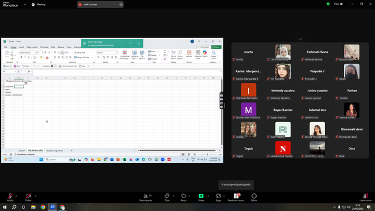Click the taskbar search magnifier icon
The width and height of the screenshot is (375, 211).
click(14, 207)
